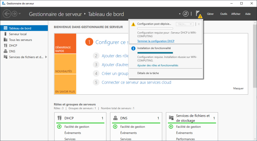Click the DHCP icon in sidebar
The height and width of the screenshot is (141, 257).
(x=6, y=46)
